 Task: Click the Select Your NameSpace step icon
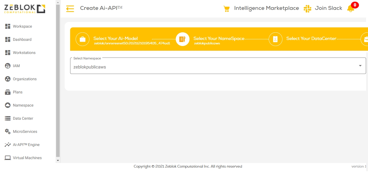point(182,39)
